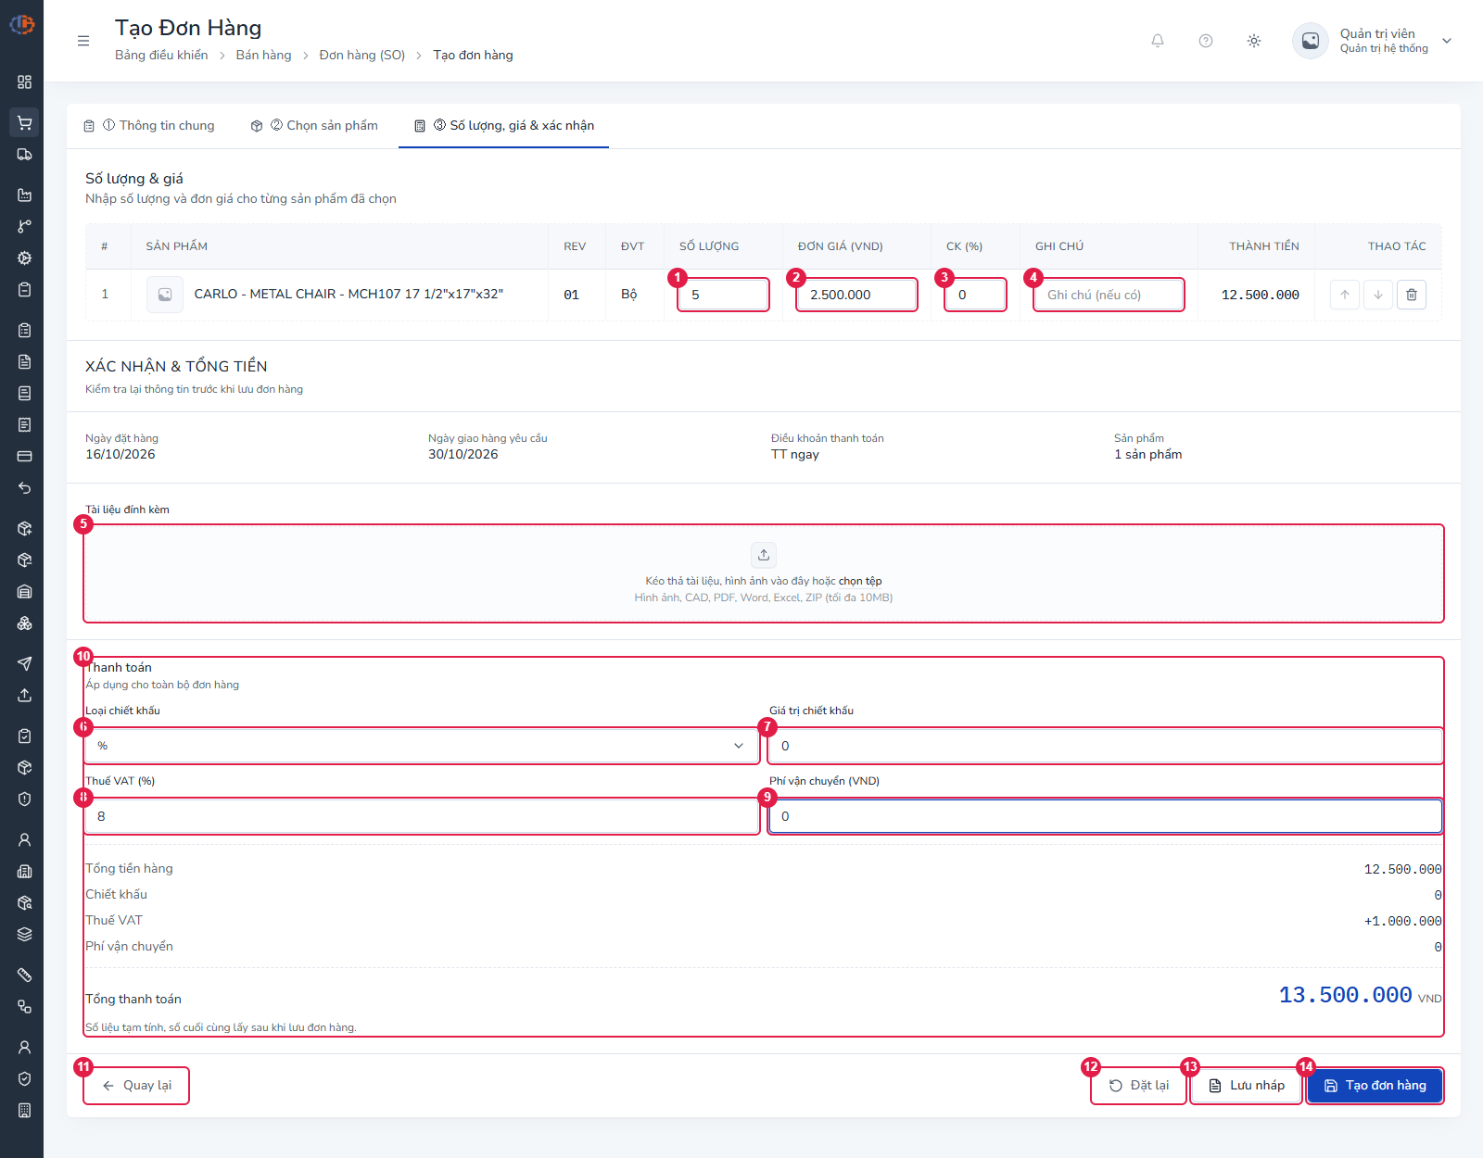
Task: Switch theme with the sun icon
Action: (1254, 41)
